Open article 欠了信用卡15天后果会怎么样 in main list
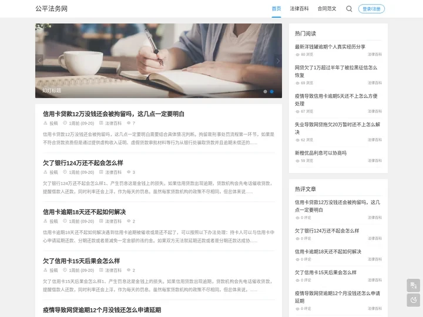The width and height of the screenshot is (423, 317). (81, 261)
